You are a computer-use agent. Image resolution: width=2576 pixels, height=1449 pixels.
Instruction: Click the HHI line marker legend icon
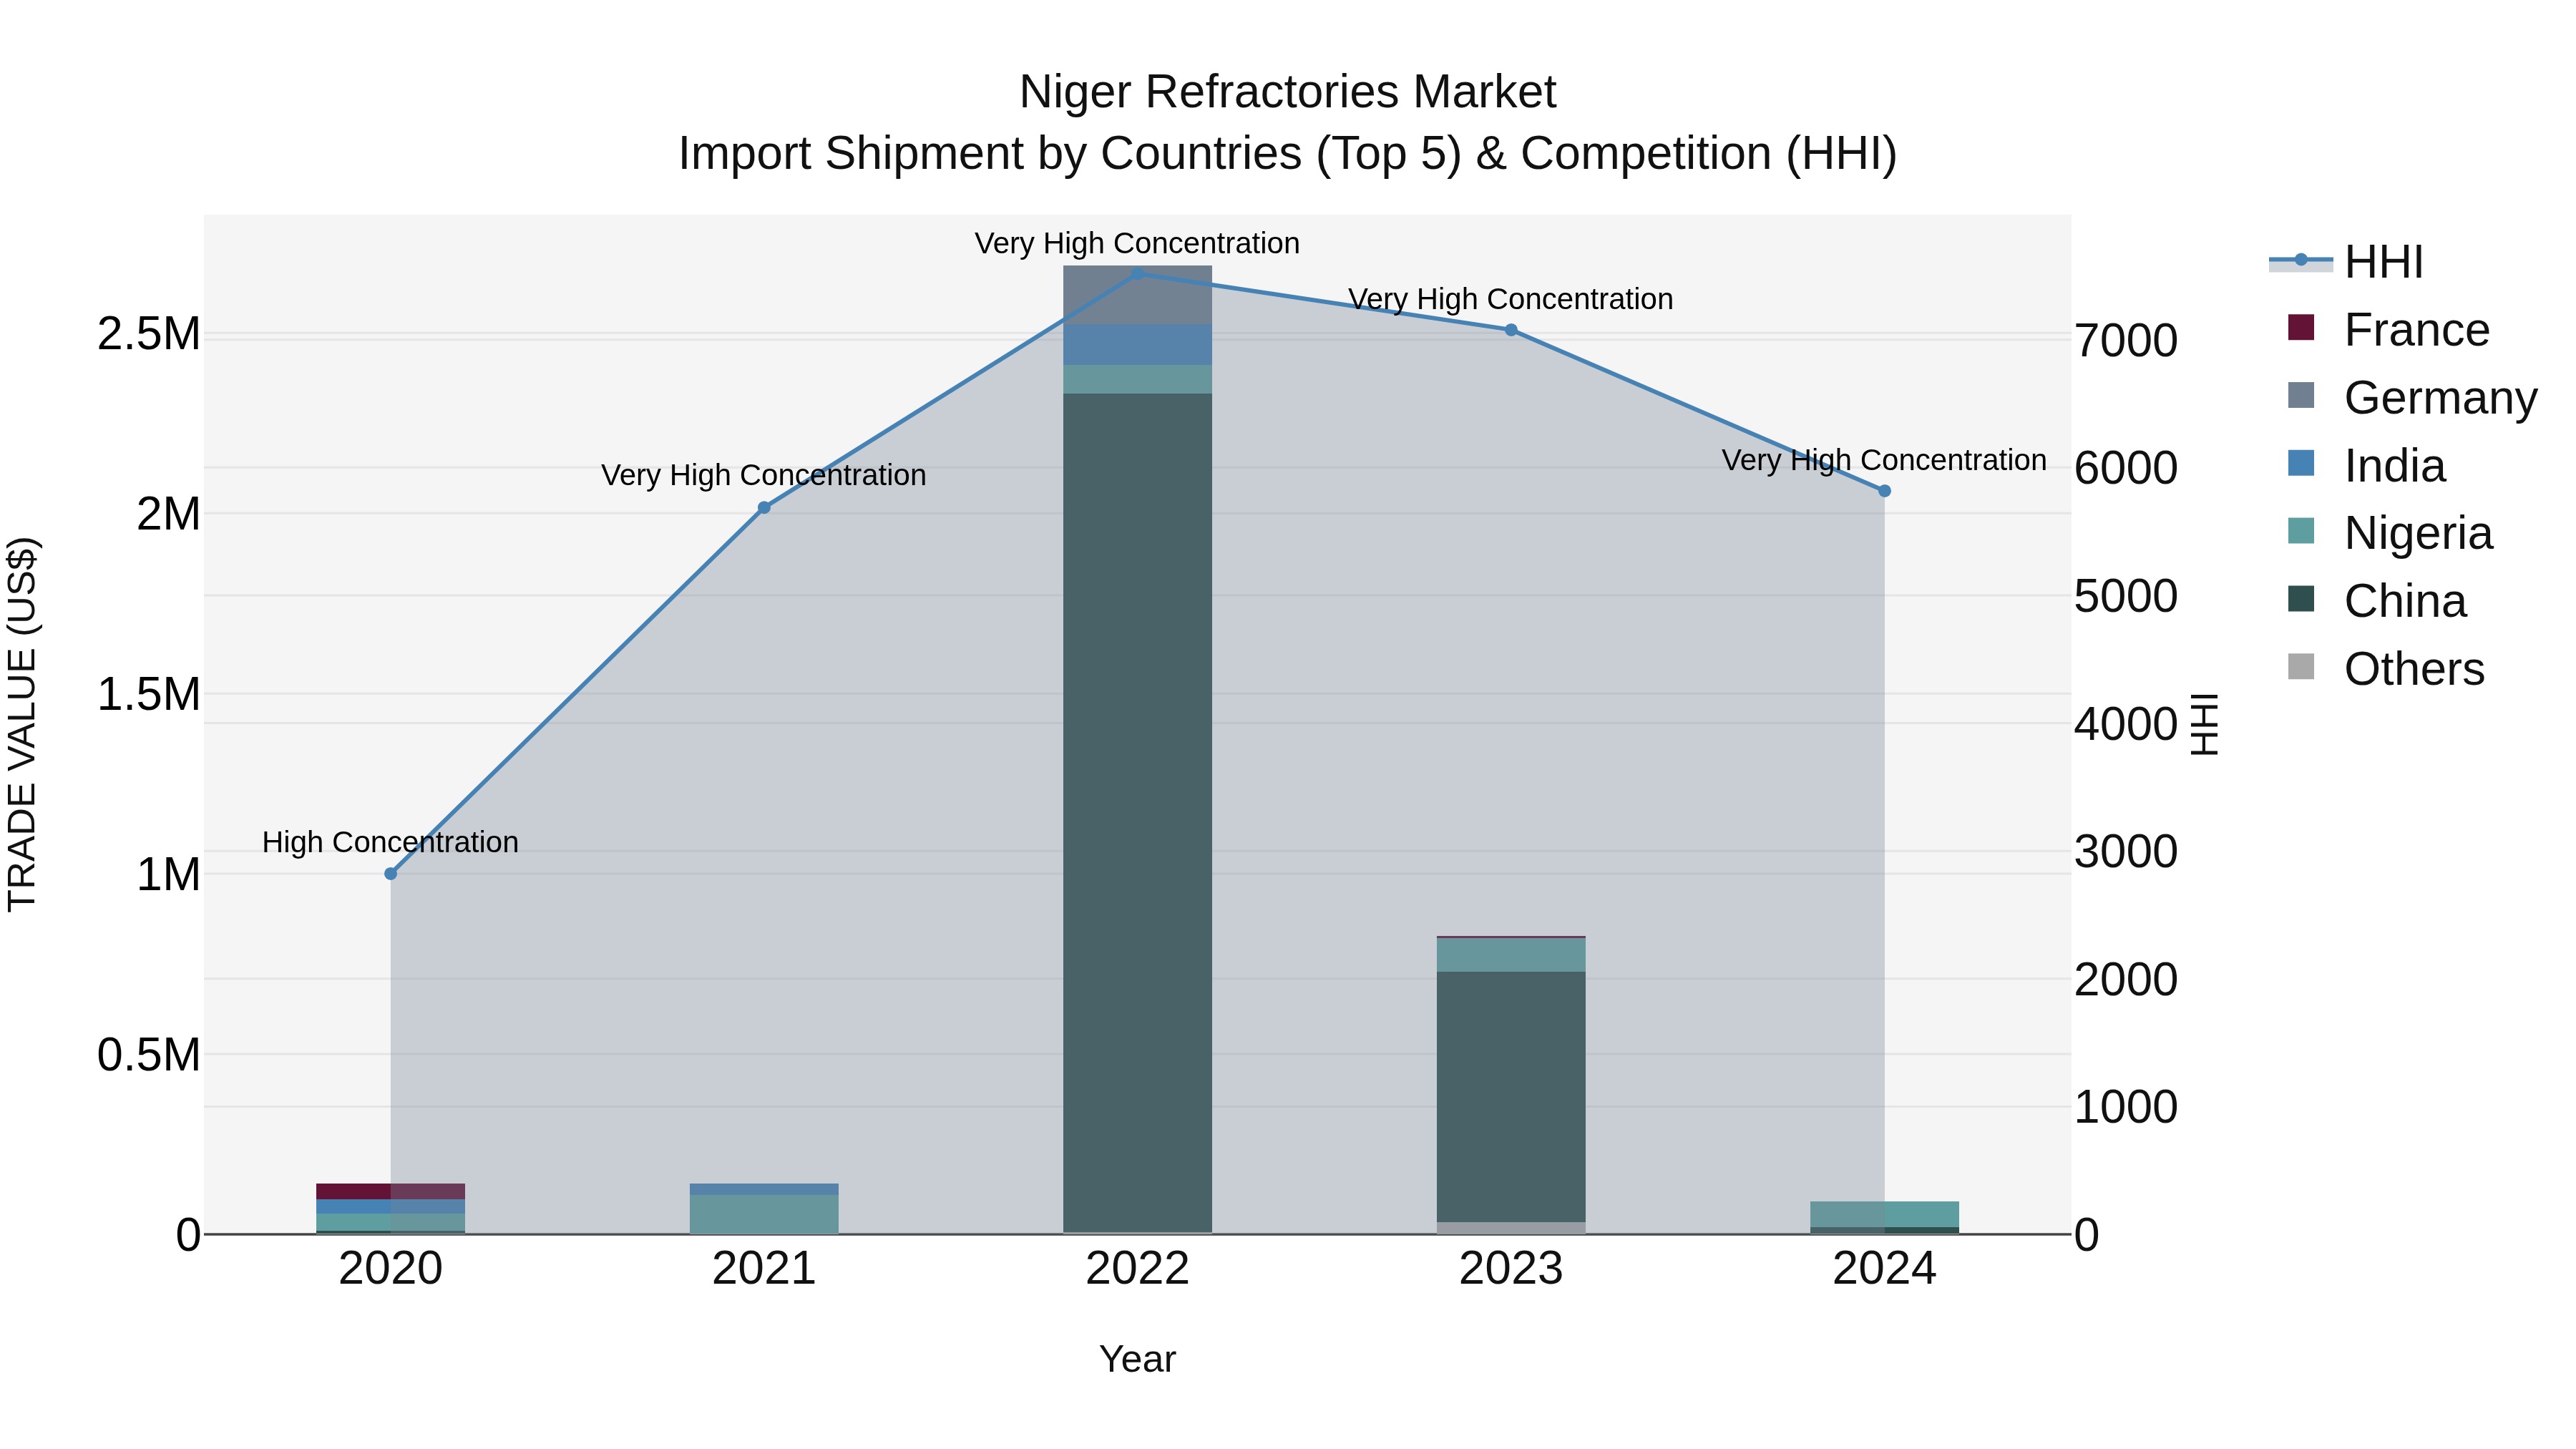[x=2301, y=260]
